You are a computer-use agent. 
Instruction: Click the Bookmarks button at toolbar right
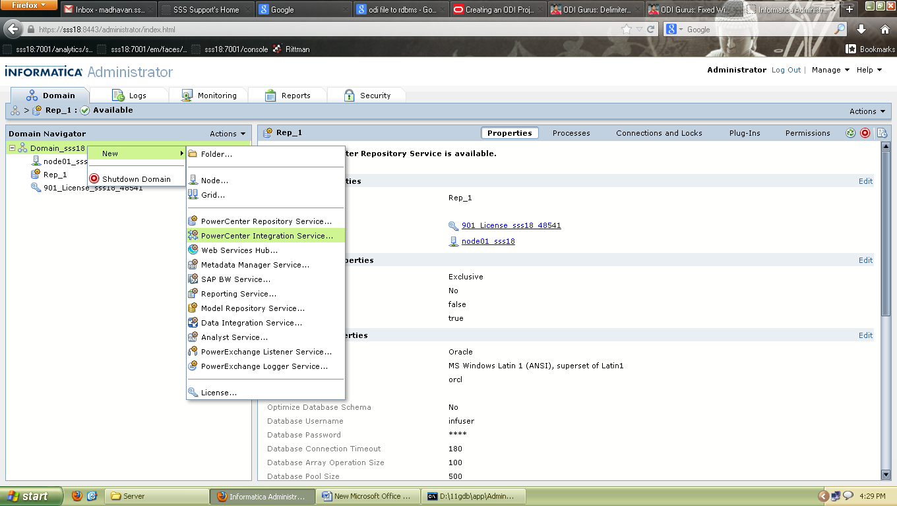(871, 49)
